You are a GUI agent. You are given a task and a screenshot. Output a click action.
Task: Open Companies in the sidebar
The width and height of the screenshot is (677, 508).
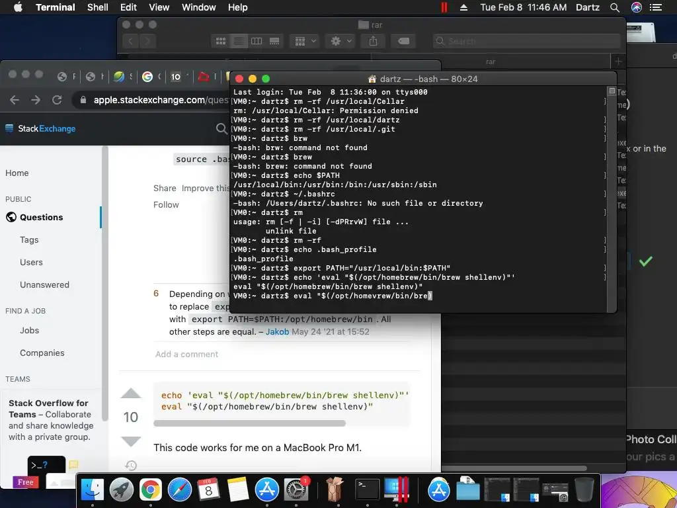42,353
